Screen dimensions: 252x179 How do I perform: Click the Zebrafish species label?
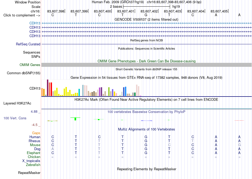coord(33,165)
